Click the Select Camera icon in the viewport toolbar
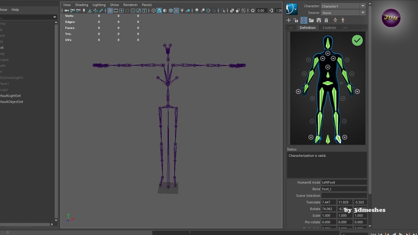418x235 pixels. click(67, 10)
